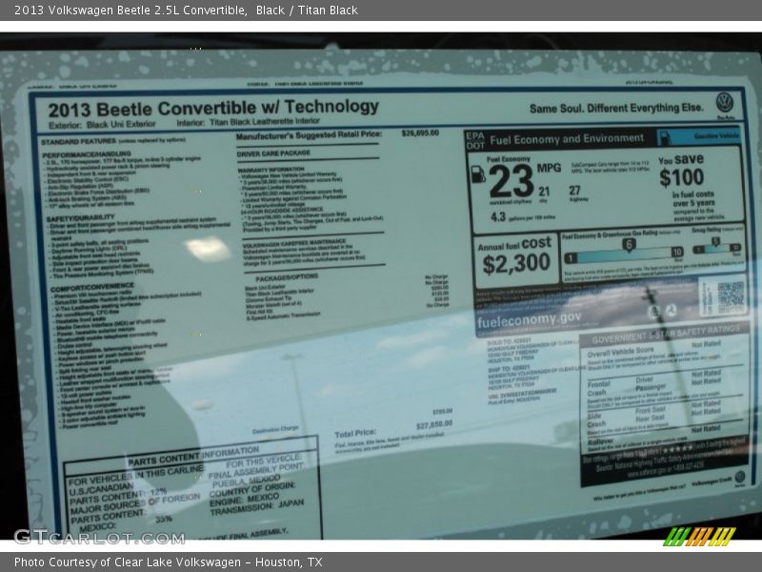The height and width of the screenshot is (572, 762).
Task: Click the 27 highway MPG value
Action: [x=574, y=190]
